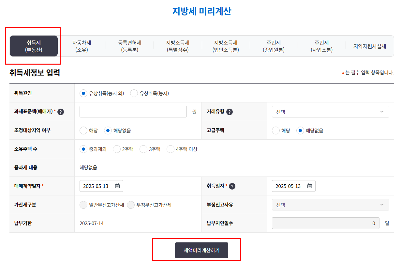Image resolution: width=401 pixels, height=261 pixels.
Task: Select 중과제외 for 소유주택 수
Action: tap(83, 149)
